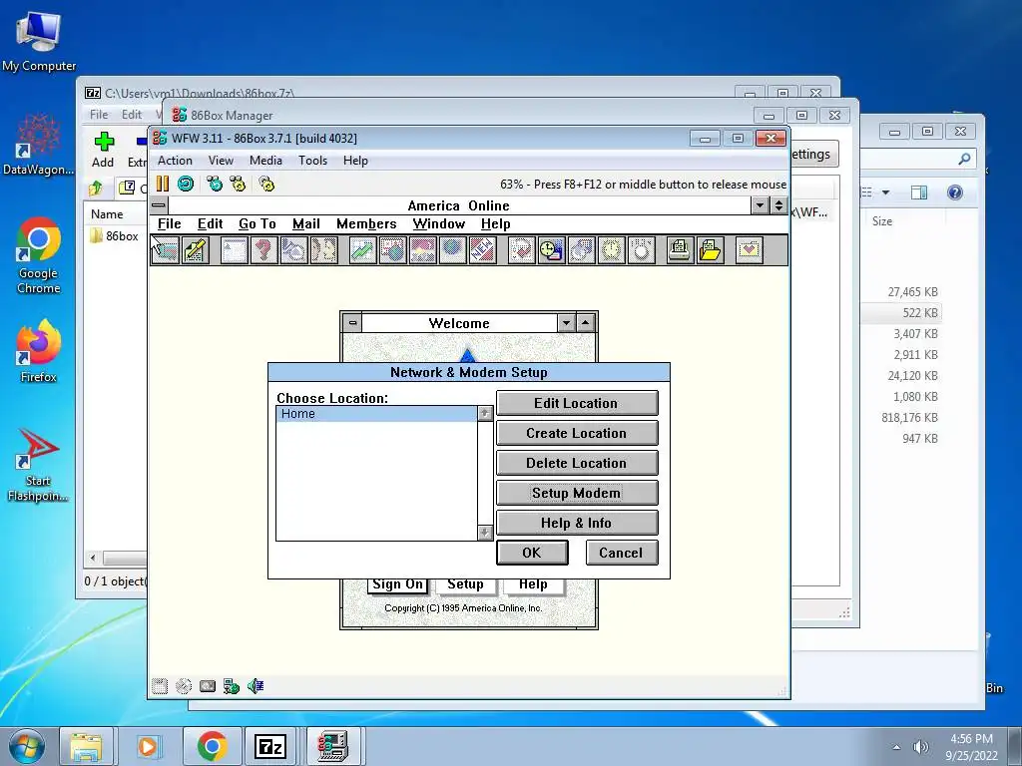This screenshot has width=1022, height=766.
Task: Click Add in the 7-Zip window
Action: click(x=103, y=150)
